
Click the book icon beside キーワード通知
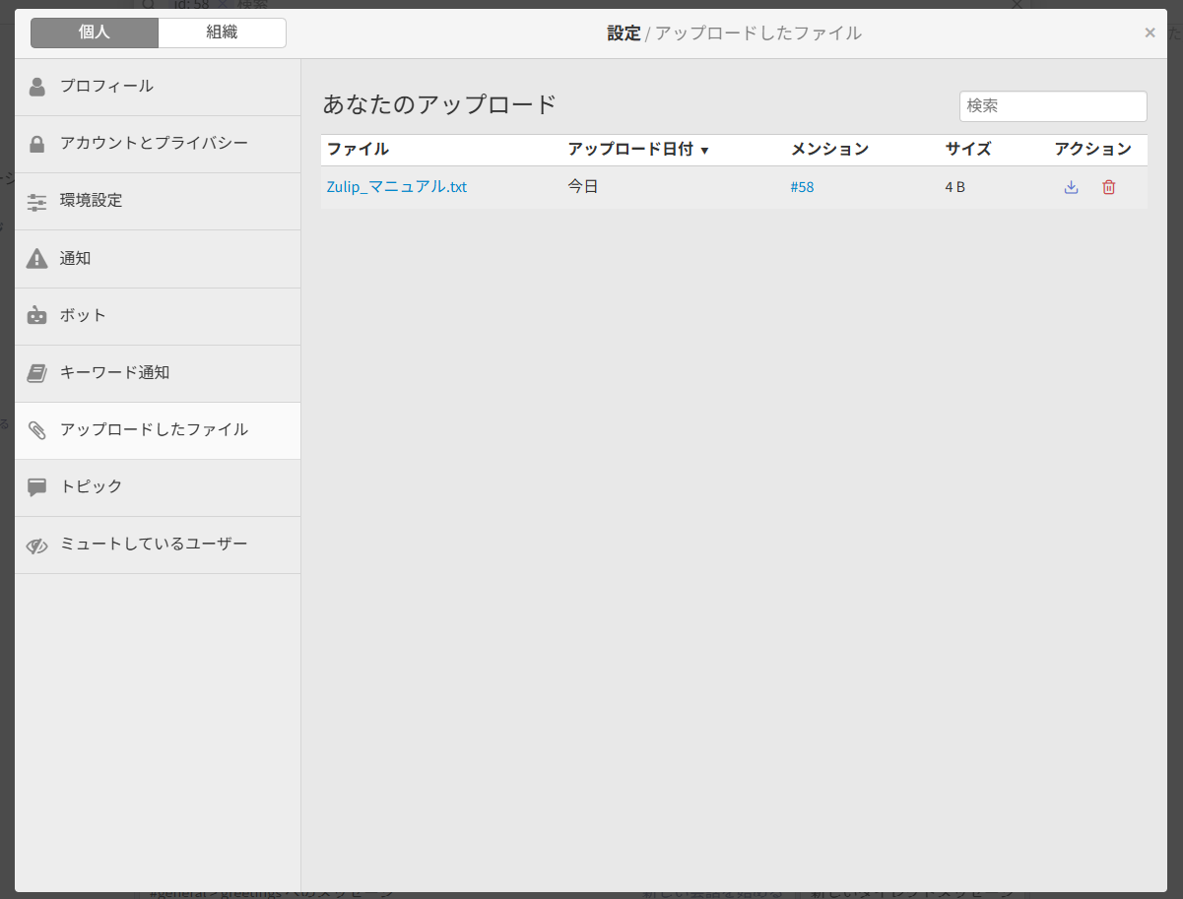(36, 372)
